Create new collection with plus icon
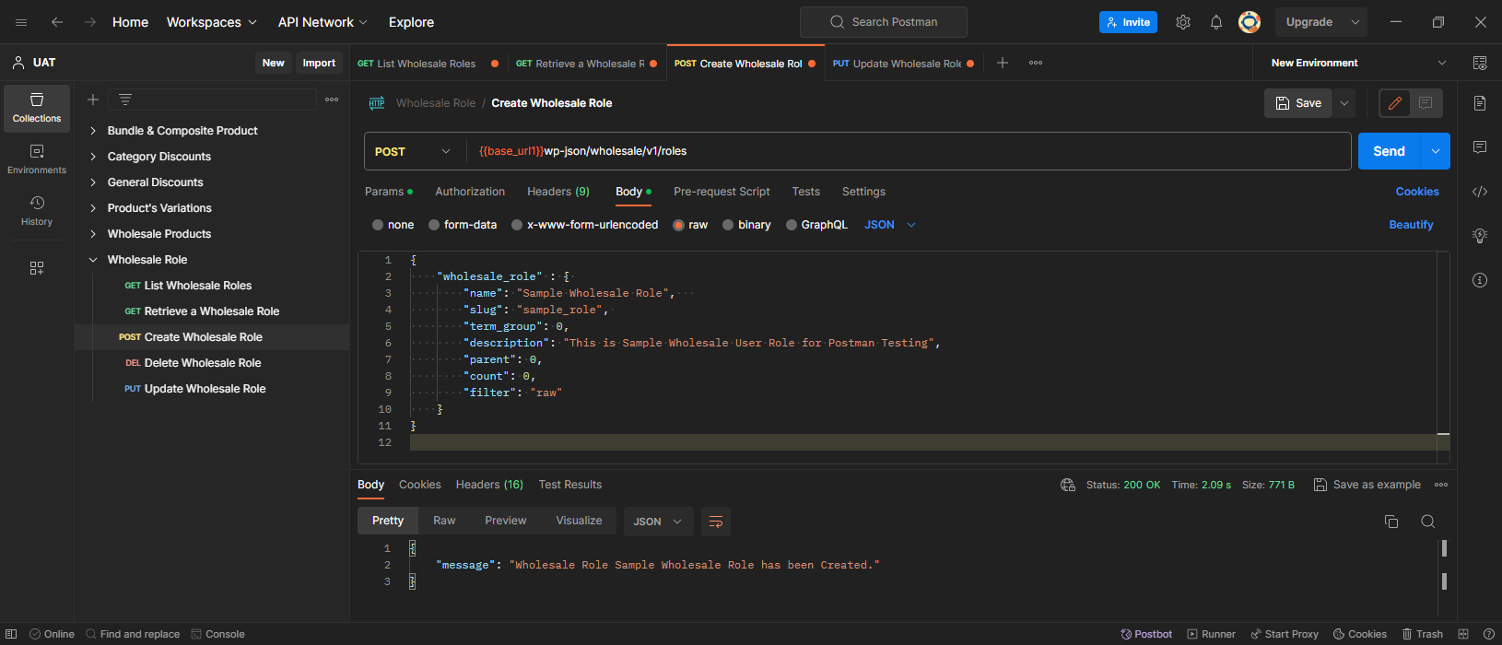The width and height of the screenshot is (1502, 645). 93,100
